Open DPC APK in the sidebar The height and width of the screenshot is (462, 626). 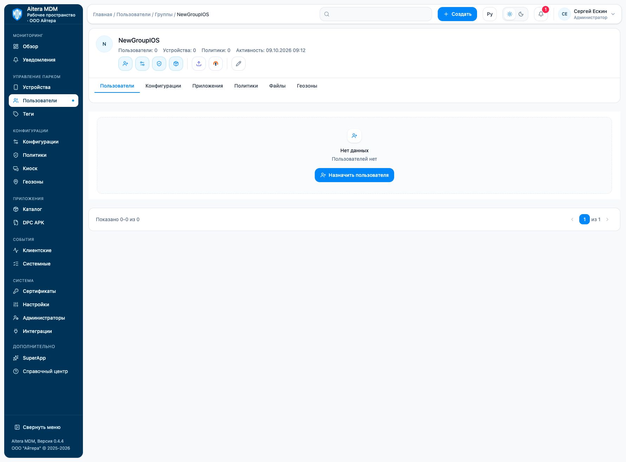coord(44,223)
